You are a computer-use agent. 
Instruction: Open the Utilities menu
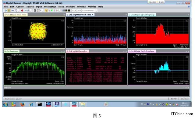pyautogui.click(x=92, y=7)
